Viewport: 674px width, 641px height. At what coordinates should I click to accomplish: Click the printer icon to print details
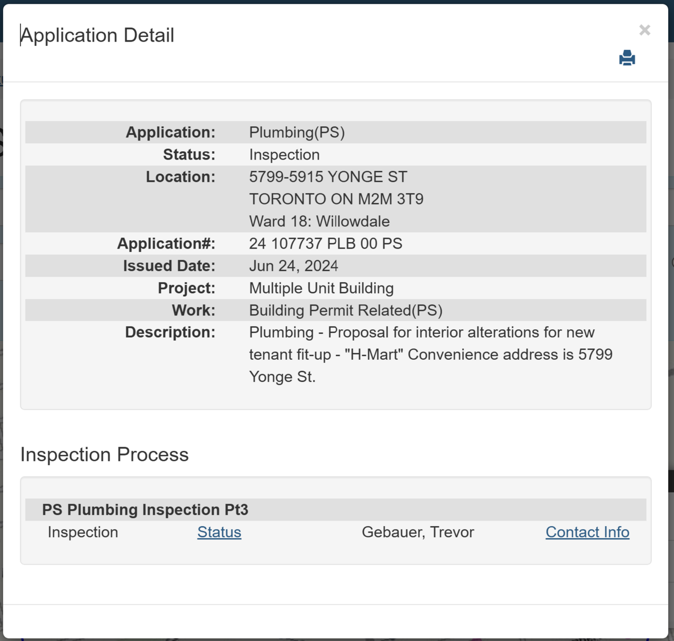point(627,58)
